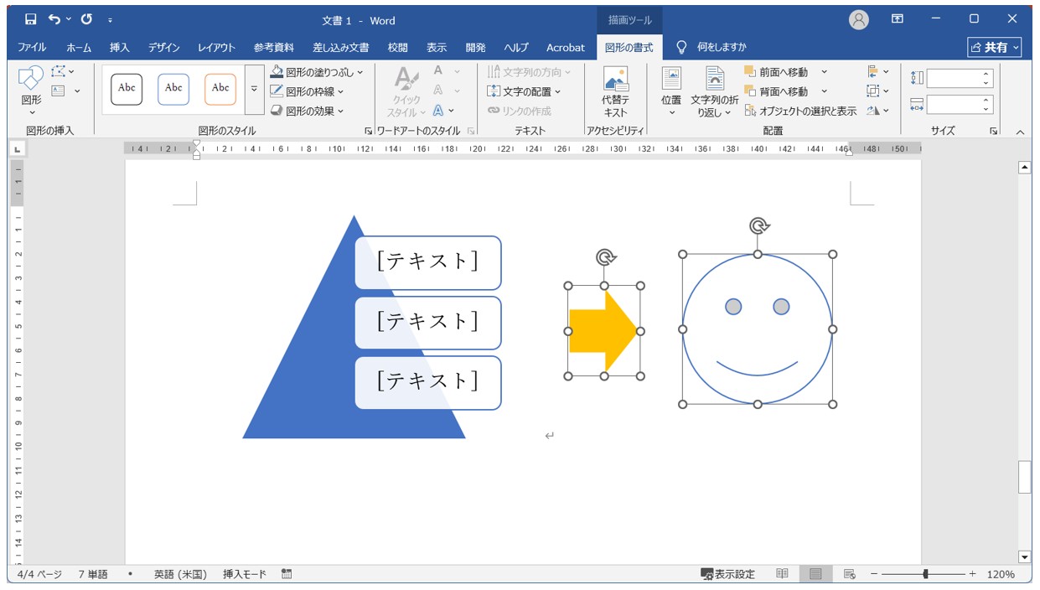Screen dimensions: 1040x590
Task: Open ribbon display options icon
Action: (898, 18)
